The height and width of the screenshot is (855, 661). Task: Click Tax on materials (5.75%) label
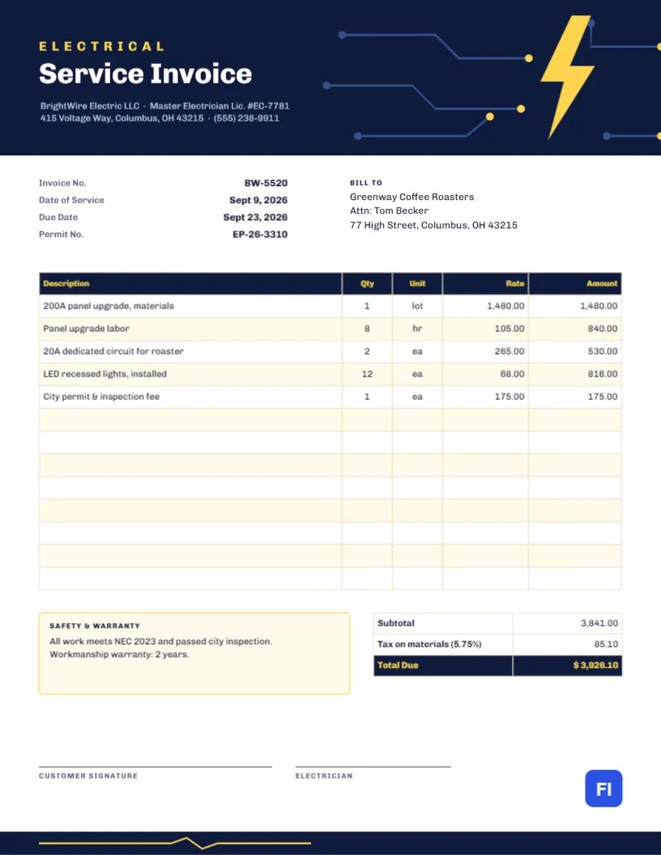[429, 644]
